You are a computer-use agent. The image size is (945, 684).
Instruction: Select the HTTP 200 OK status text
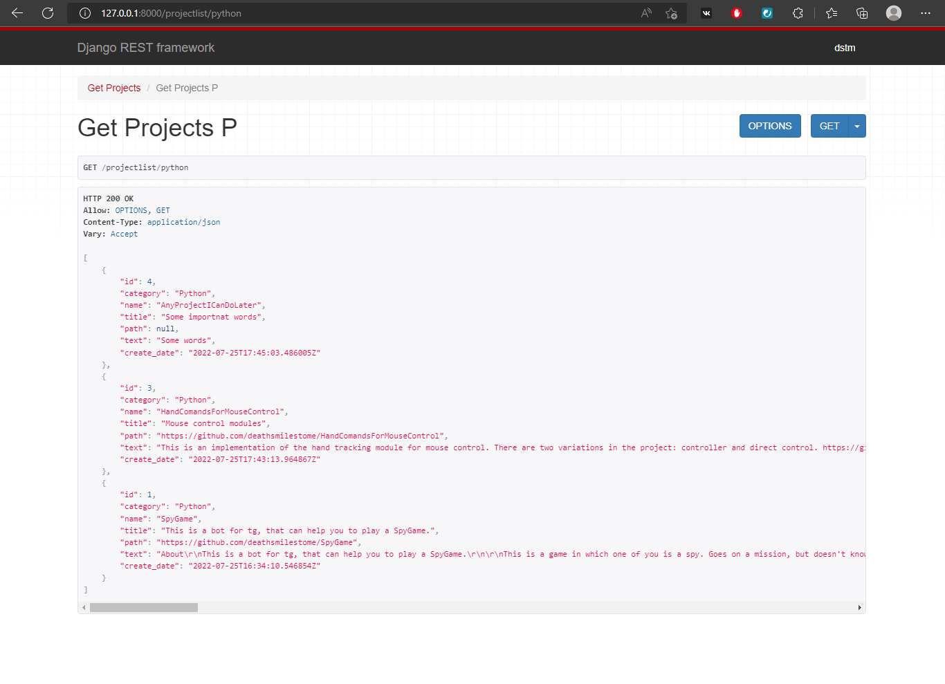(x=109, y=198)
